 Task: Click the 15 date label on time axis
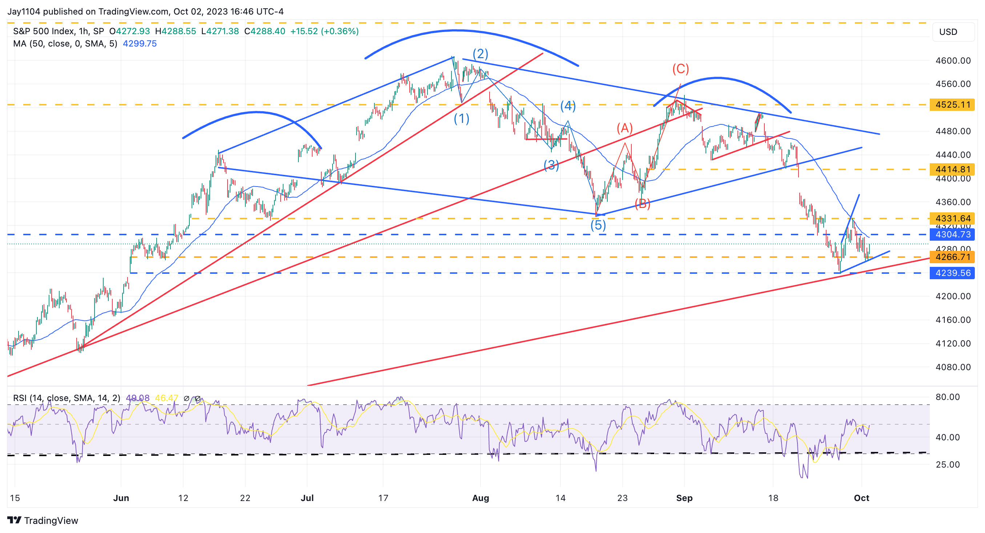(15, 498)
